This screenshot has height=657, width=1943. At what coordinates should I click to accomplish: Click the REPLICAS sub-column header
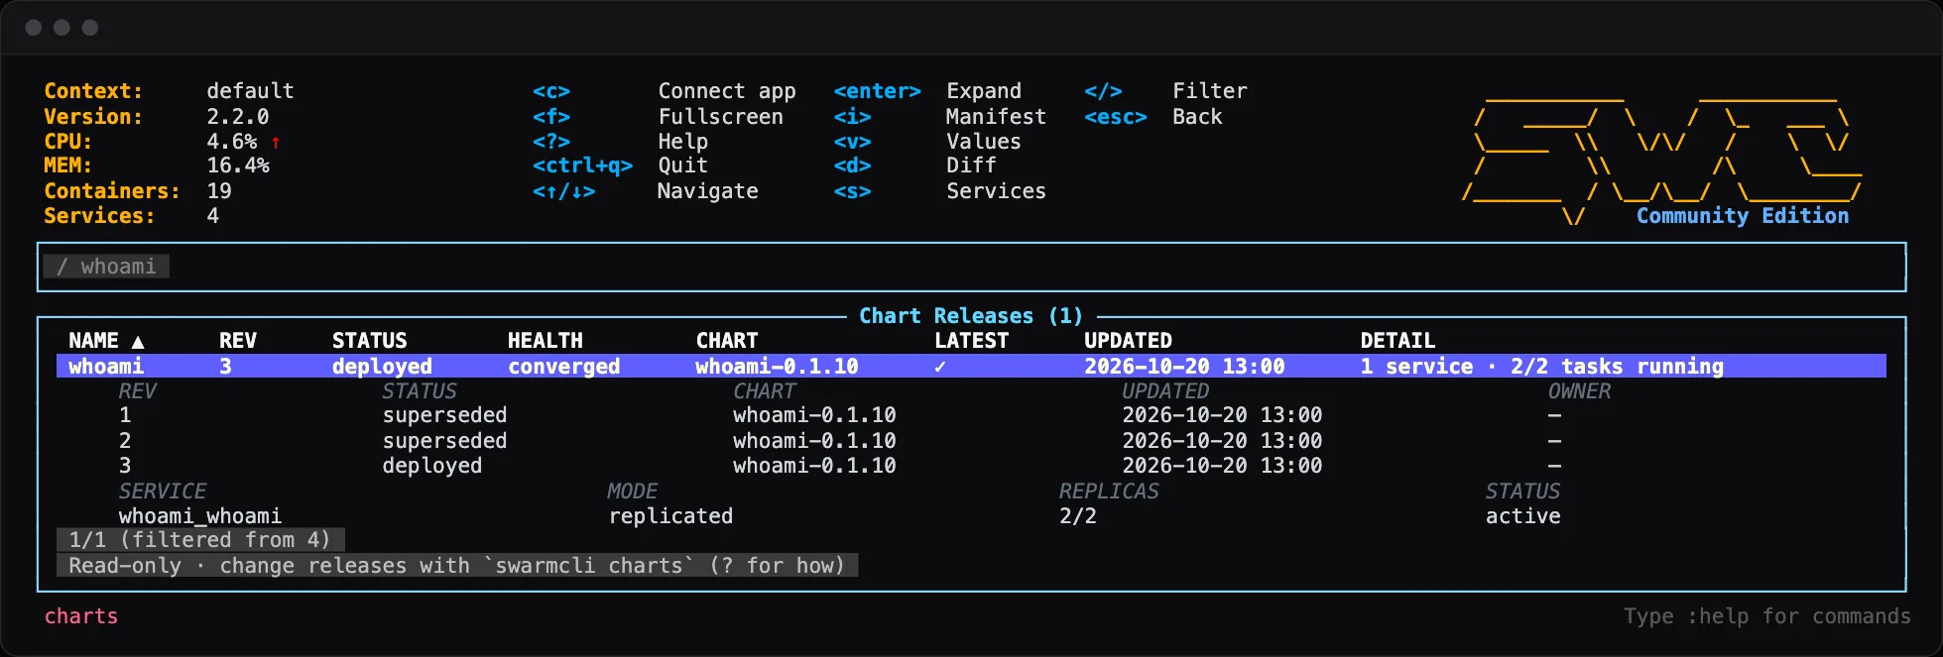click(x=1109, y=492)
